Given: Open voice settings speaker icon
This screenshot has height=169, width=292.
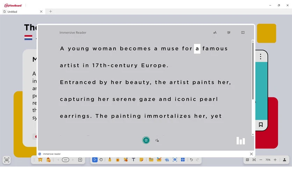Looking at the screenshot, I should pyautogui.click(x=157, y=140).
